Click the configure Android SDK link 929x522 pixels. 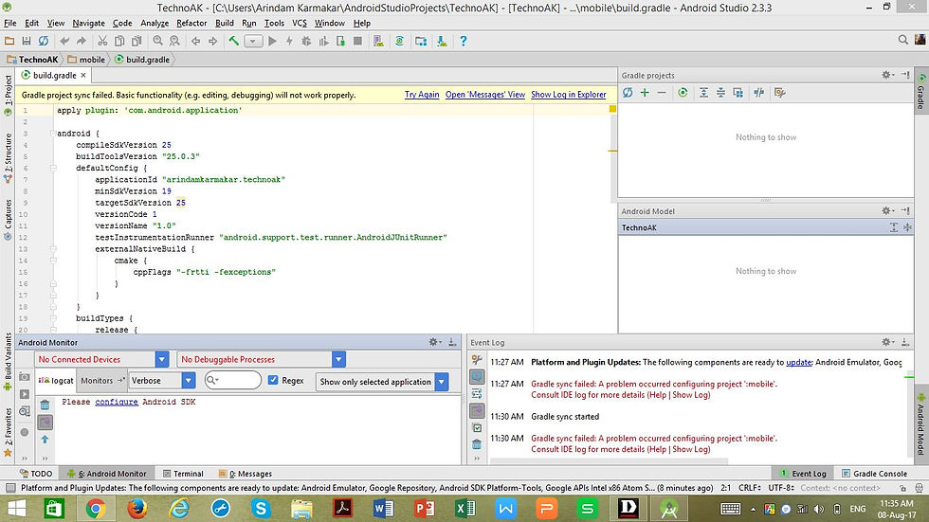pyautogui.click(x=116, y=402)
